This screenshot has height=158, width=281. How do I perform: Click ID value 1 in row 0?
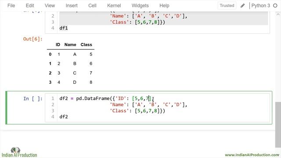pyautogui.click(x=59, y=54)
